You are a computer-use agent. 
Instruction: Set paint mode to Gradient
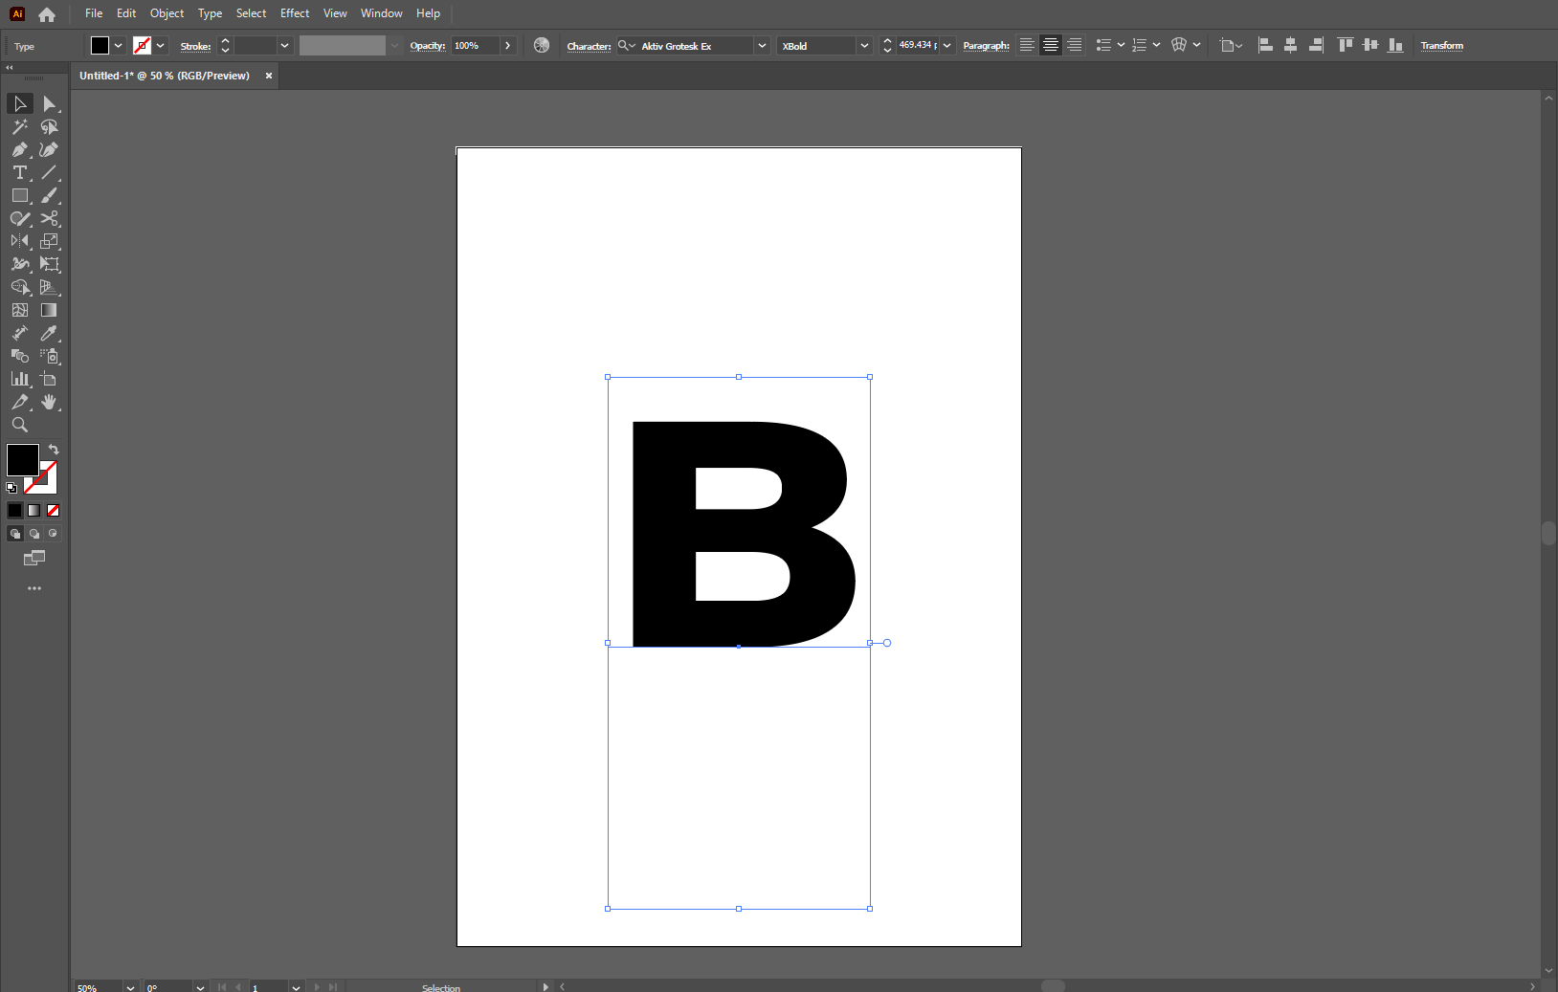pos(34,511)
